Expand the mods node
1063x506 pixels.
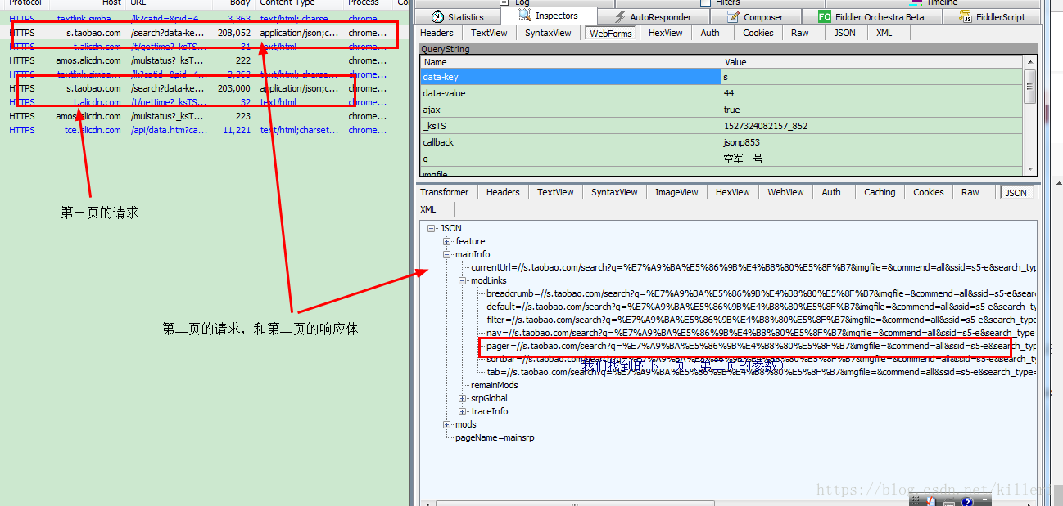tap(447, 424)
